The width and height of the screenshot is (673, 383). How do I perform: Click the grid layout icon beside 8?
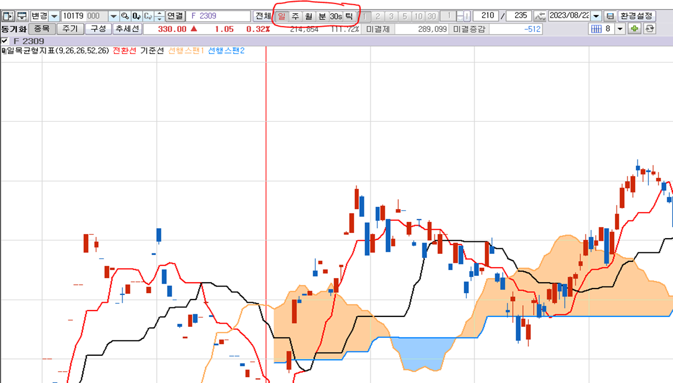596,29
